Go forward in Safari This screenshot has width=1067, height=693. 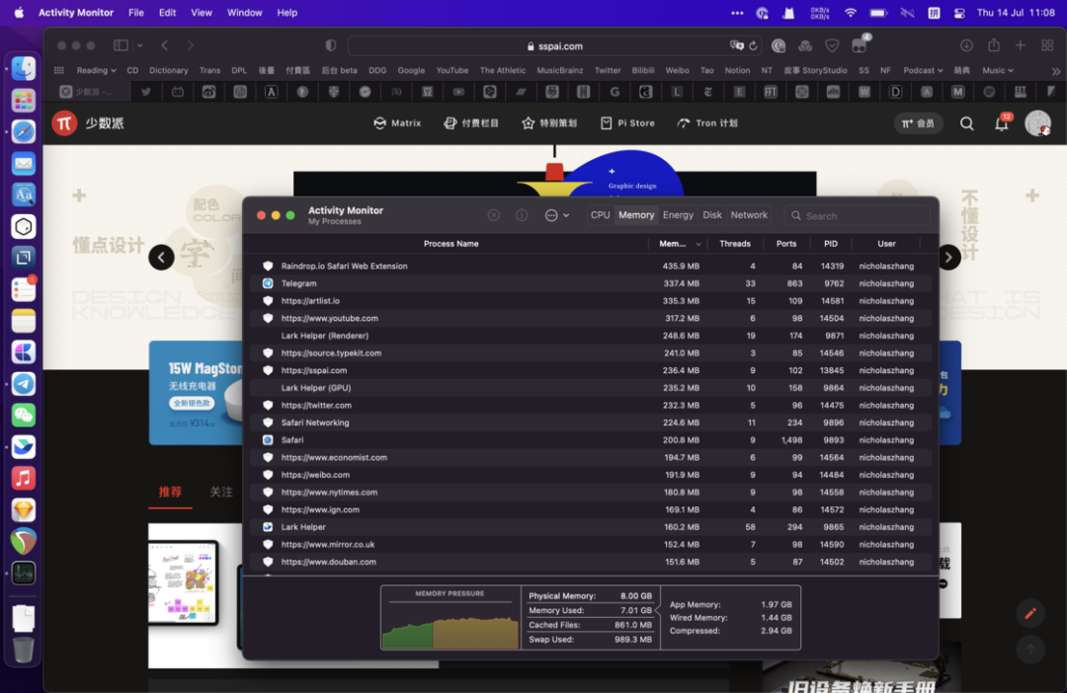pyautogui.click(x=190, y=45)
